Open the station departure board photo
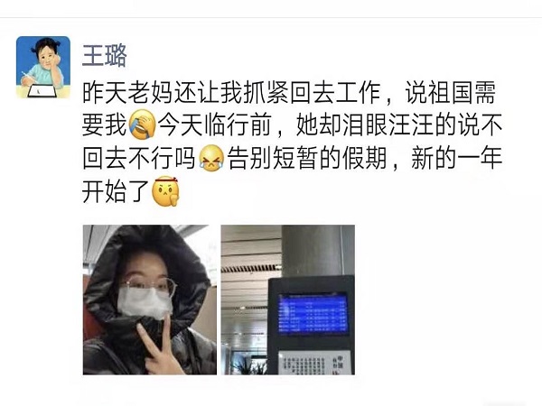The width and height of the screenshot is (542, 406). [x=288, y=300]
